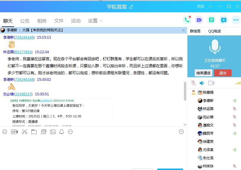Open the group class (课) feature
241x170 pixels.
coord(211,20)
